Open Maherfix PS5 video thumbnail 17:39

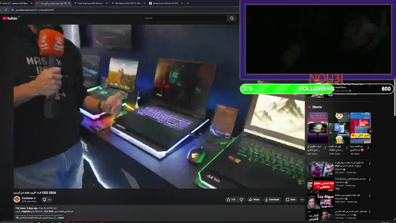(x=321, y=168)
